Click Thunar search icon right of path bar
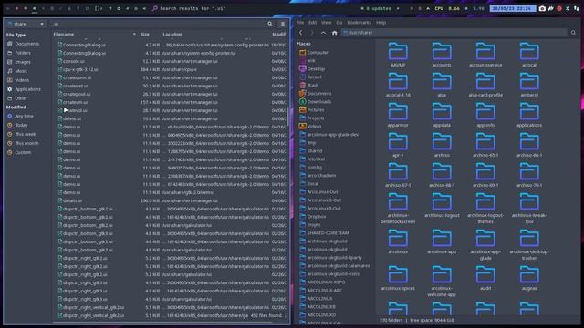 [x=573, y=33]
